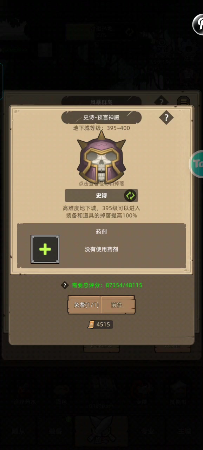The width and height of the screenshot is (203, 450).
Task: Switch to the 装备 bottom tab
Action: point(55,431)
